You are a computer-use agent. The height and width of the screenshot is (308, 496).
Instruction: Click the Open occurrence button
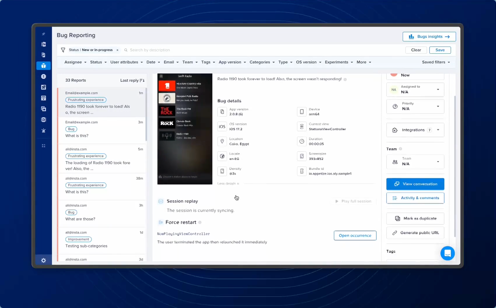[x=355, y=235]
